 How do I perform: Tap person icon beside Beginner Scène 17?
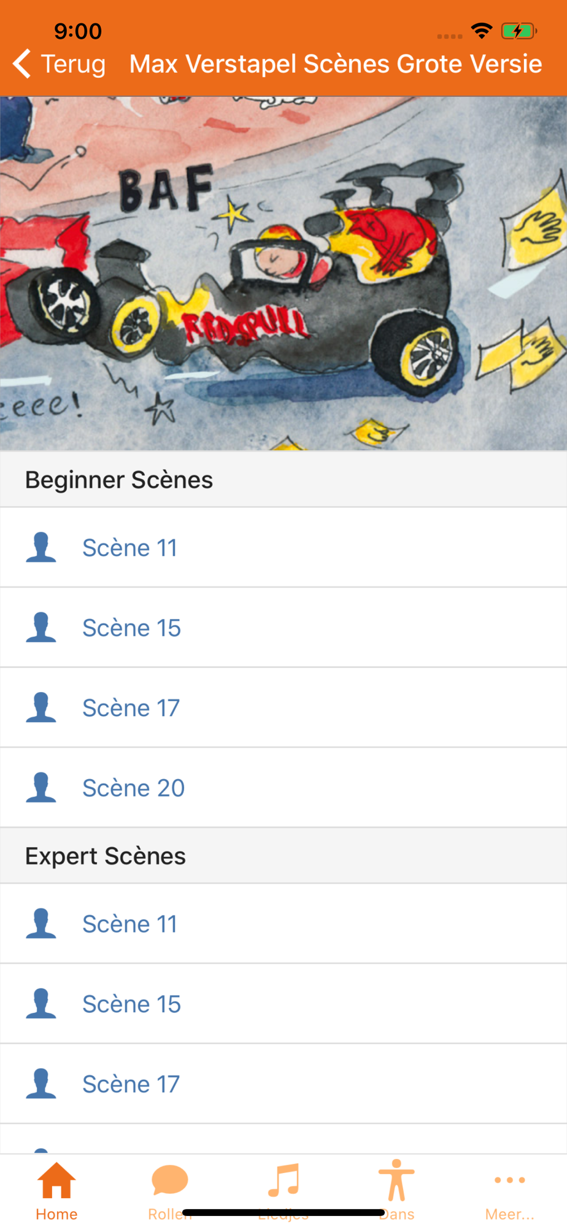coord(41,707)
